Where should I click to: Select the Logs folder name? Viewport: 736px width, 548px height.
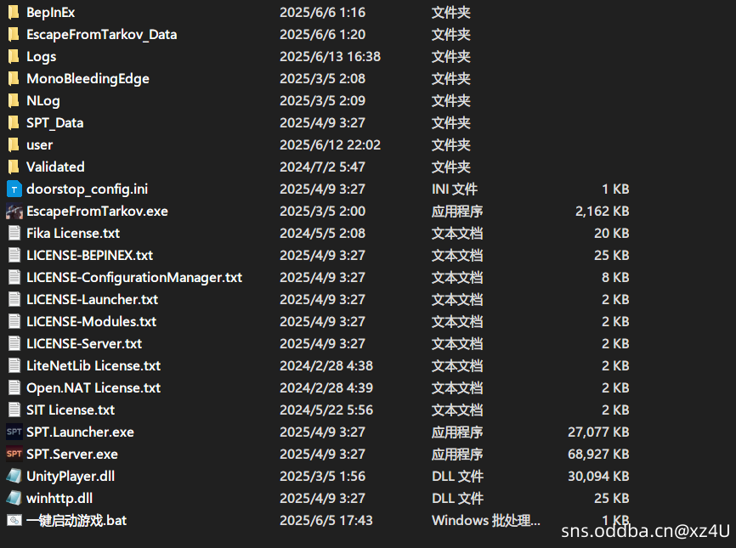click(42, 57)
